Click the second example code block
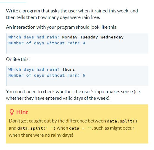The width and height of the screenshot is (154, 150). (77, 76)
